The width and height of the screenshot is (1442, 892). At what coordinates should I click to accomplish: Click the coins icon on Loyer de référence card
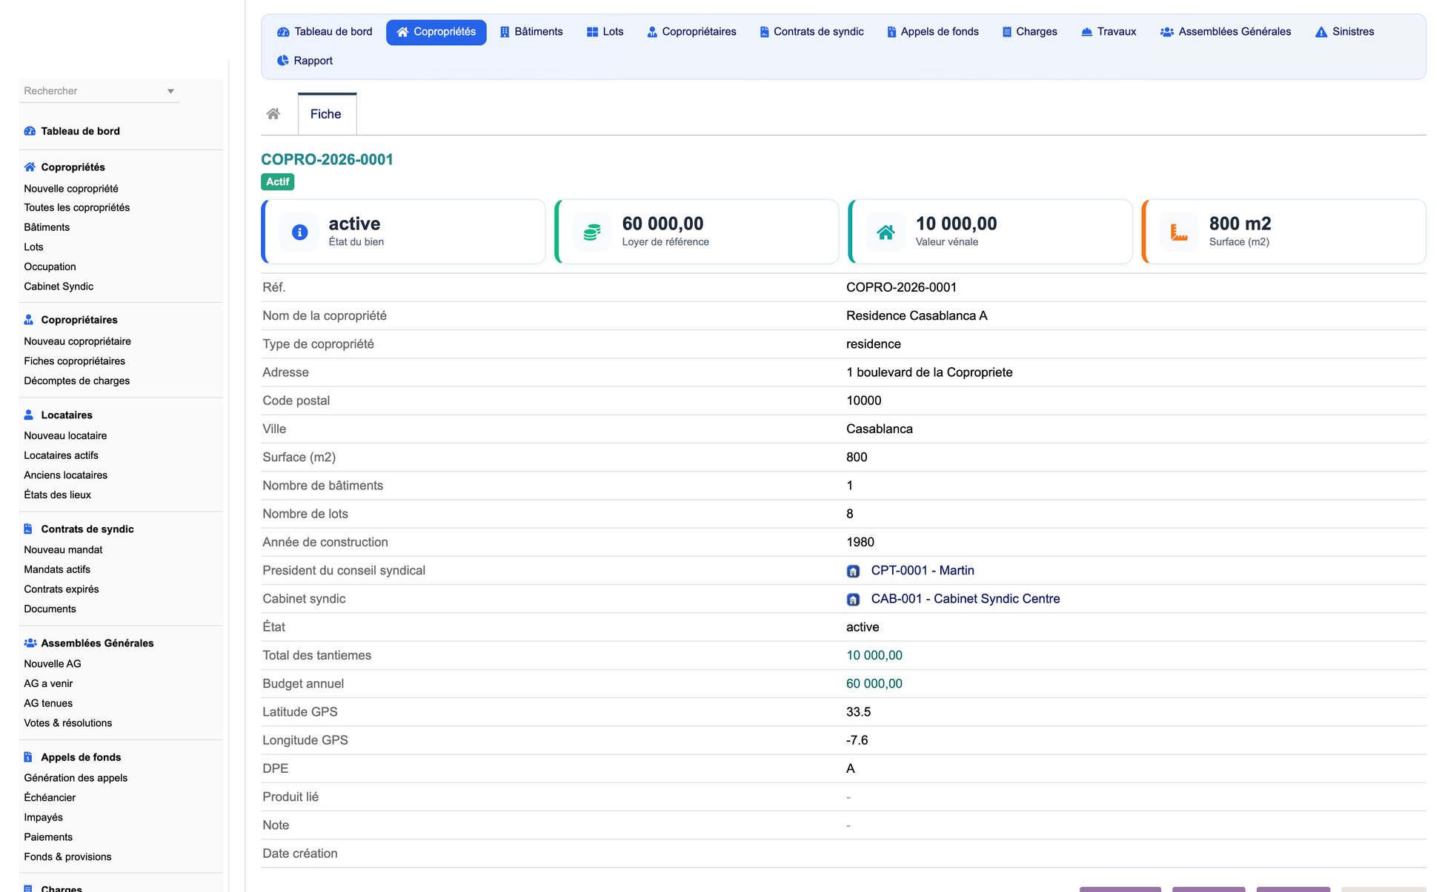(592, 232)
